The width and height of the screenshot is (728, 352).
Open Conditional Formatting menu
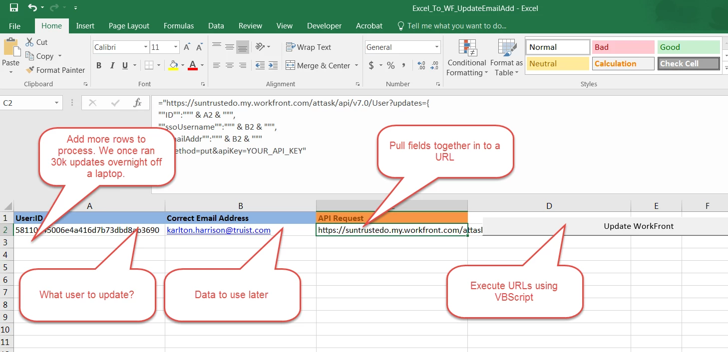[467, 58]
